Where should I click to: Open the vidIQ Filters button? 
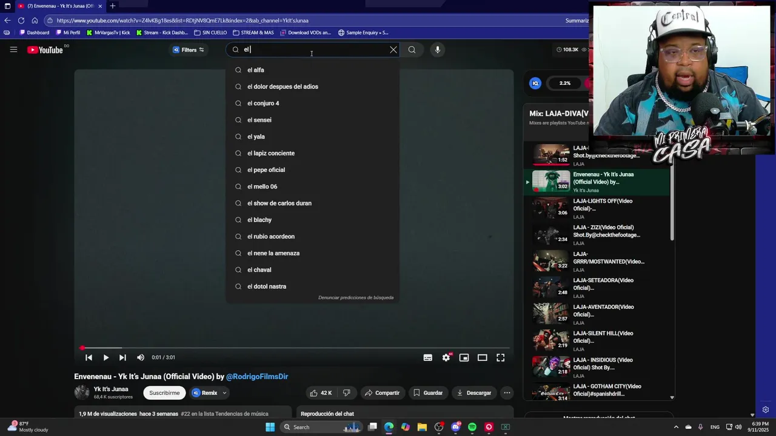tap(189, 50)
